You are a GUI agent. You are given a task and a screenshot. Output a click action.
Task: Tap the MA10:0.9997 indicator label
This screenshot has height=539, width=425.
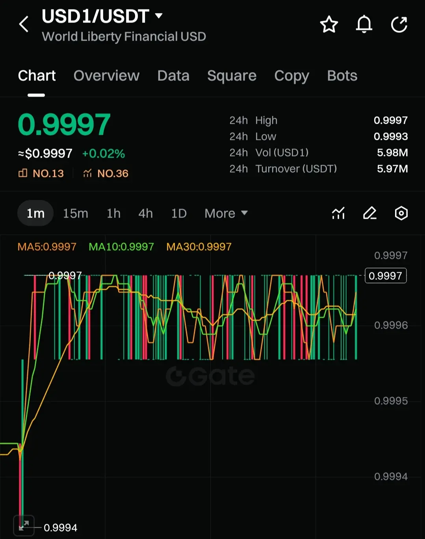121,247
